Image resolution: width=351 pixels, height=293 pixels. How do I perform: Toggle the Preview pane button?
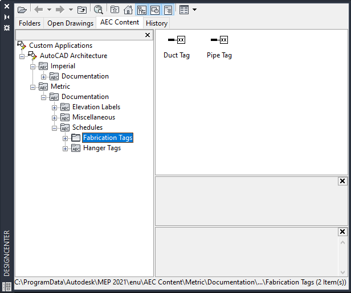(x=155, y=10)
